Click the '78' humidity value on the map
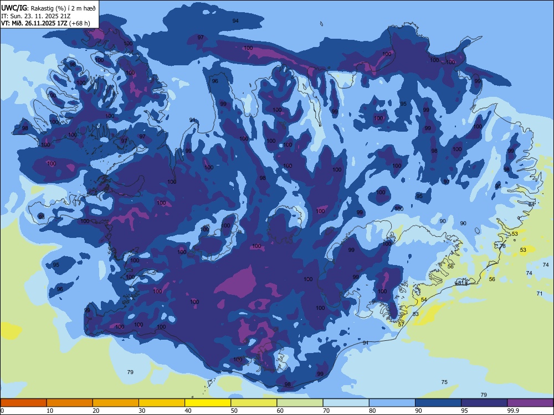Screen dimensions: 554x415 click(502, 246)
